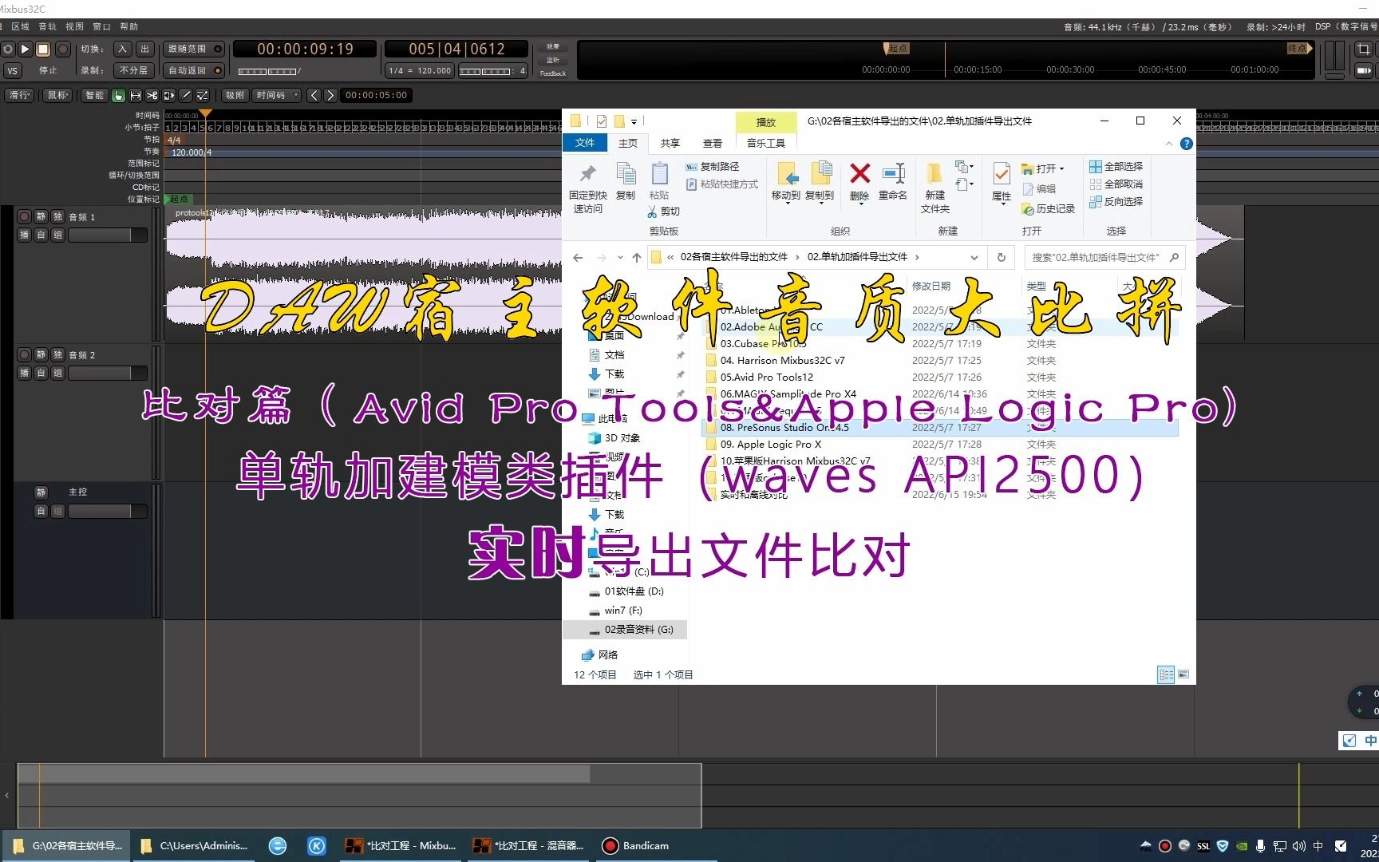Select the scissors split tool in the toolbar
Viewport: 1379px width, 862px height.
pyautogui.click(x=152, y=95)
